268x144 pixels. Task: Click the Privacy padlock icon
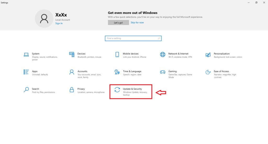(72, 90)
